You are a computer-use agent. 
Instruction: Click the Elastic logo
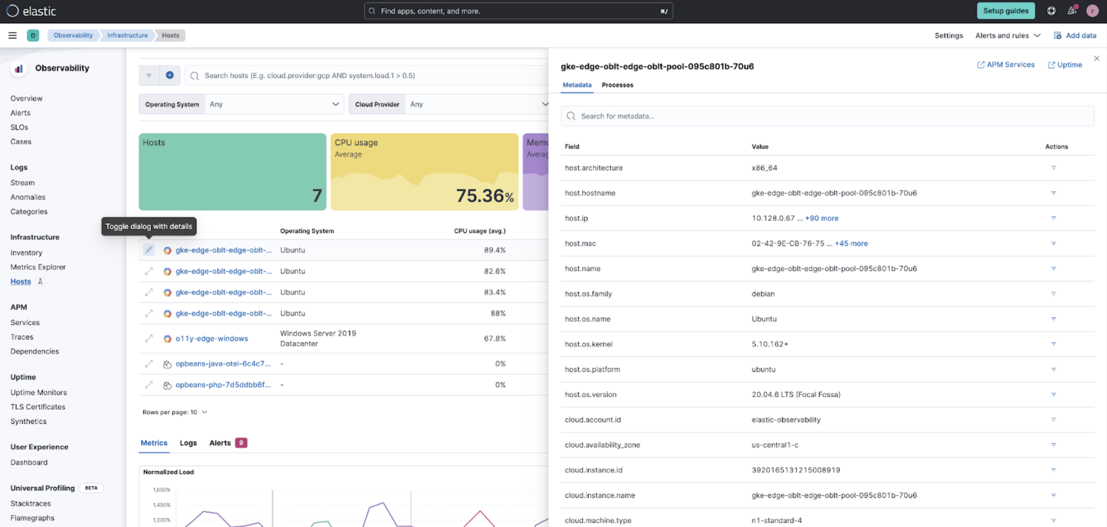pos(30,11)
